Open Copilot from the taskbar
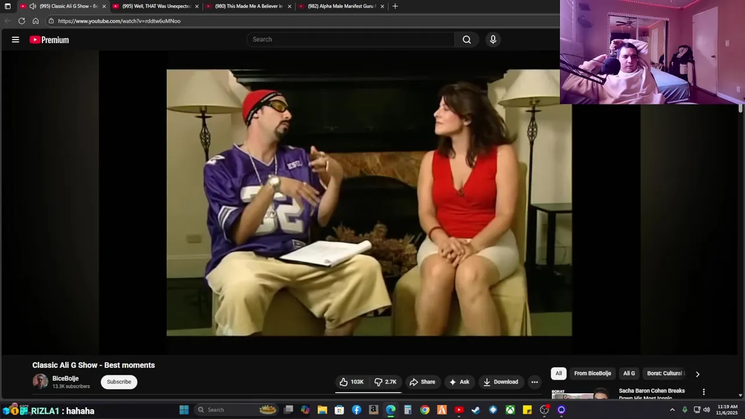The width and height of the screenshot is (745, 419). [x=306, y=410]
